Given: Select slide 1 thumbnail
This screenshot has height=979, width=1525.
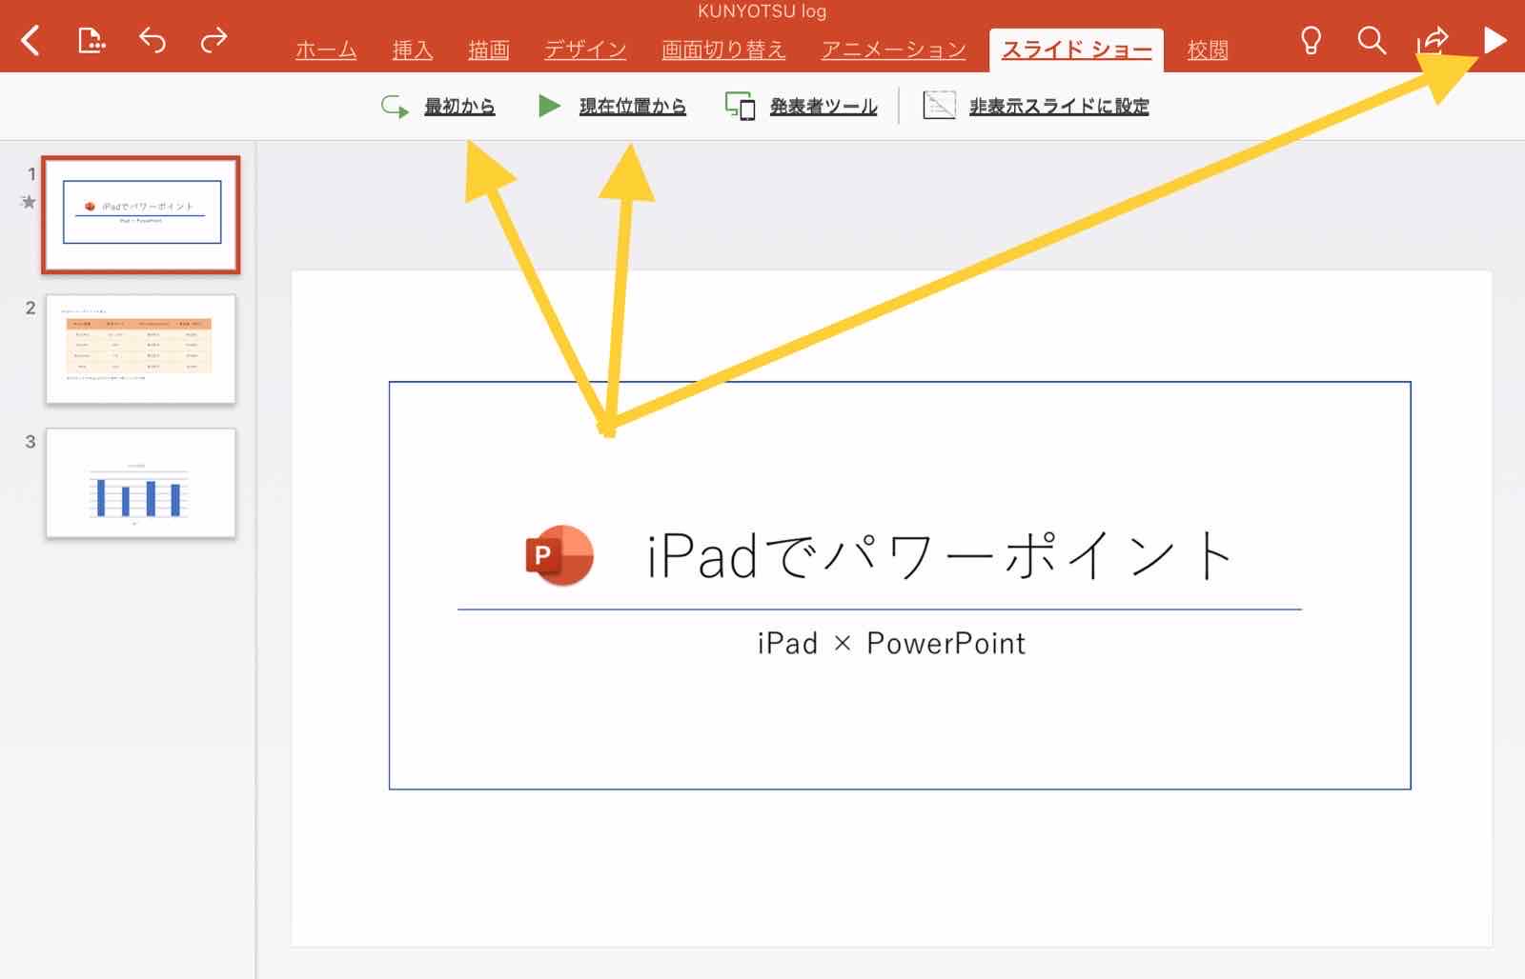Looking at the screenshot, I should tap(141, 214).
